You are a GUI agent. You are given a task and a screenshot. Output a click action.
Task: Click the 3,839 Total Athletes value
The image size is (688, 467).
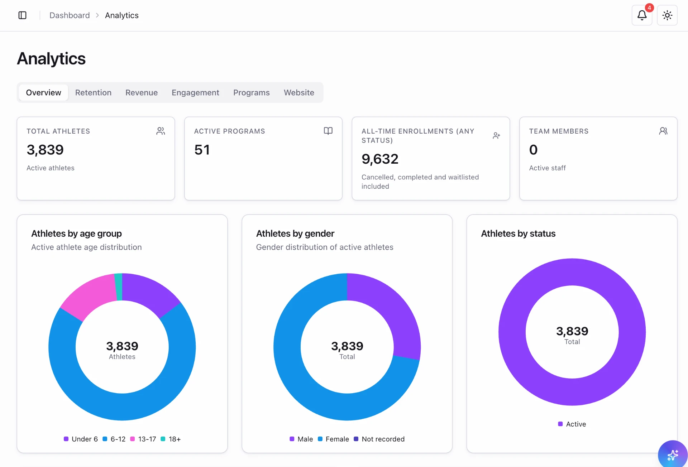click(x=45, y=150)
